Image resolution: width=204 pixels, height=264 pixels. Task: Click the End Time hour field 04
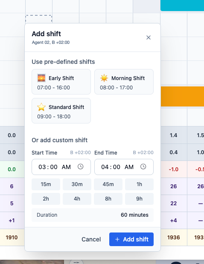105,167
